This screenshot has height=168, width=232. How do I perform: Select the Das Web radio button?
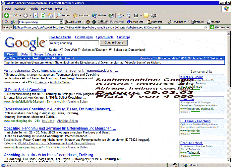pos(62,49)
